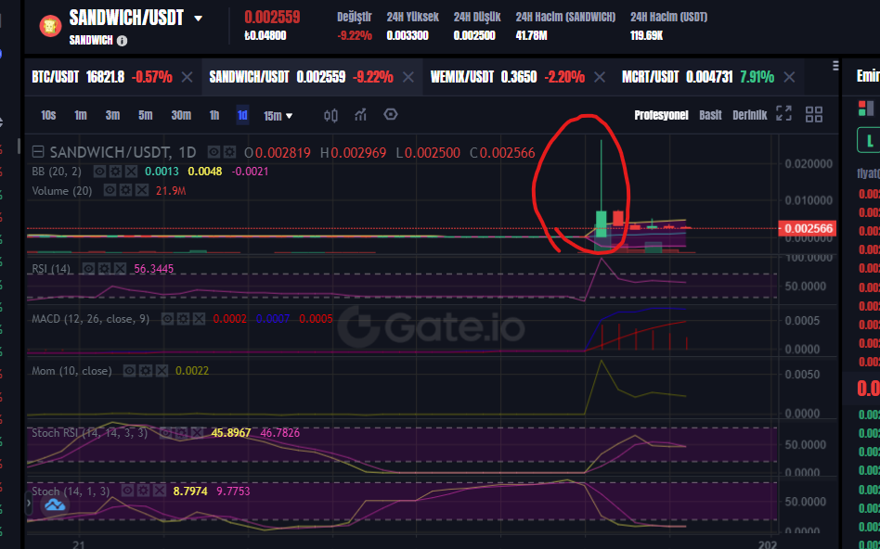Open MACD indicator settings gear
This screenshot has height=549, width=880.
coord(184,319)
